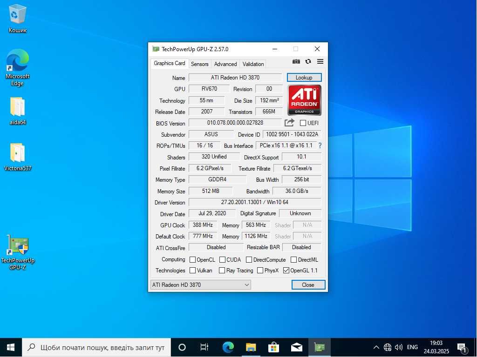Toggle the OpenCL checkbox
The image size is (477, 357).
coord(192,260)
